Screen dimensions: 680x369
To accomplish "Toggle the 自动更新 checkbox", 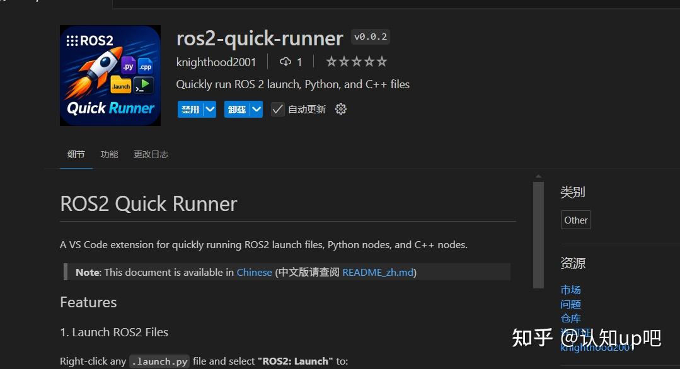I will tap(277, 109).
